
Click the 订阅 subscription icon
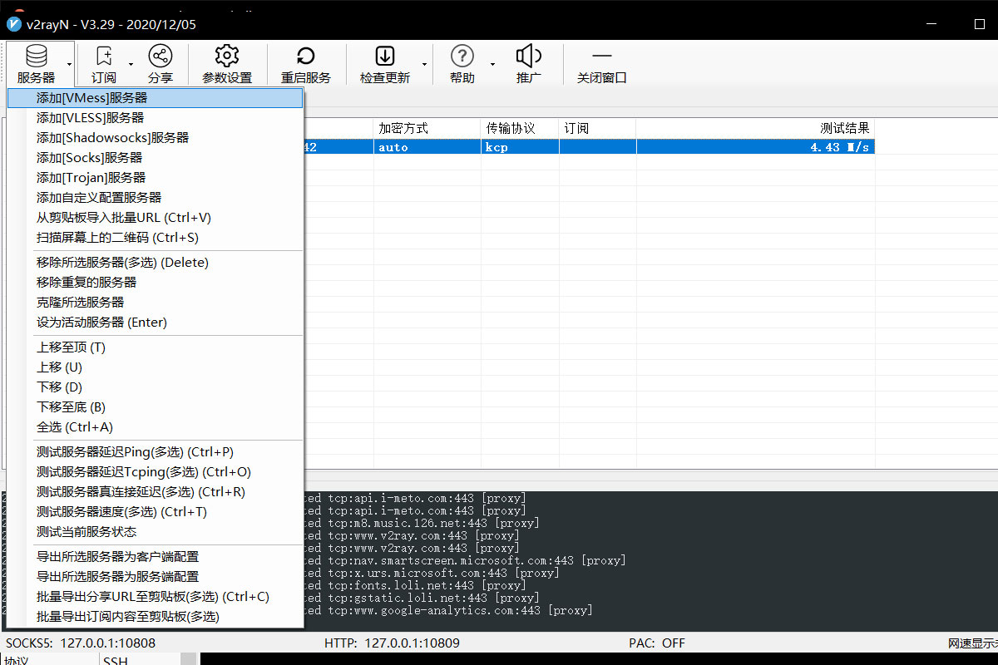click(104, 57)
